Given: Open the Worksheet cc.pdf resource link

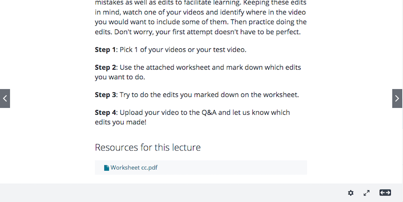Looking at the screenshot, I should (134, 168).
